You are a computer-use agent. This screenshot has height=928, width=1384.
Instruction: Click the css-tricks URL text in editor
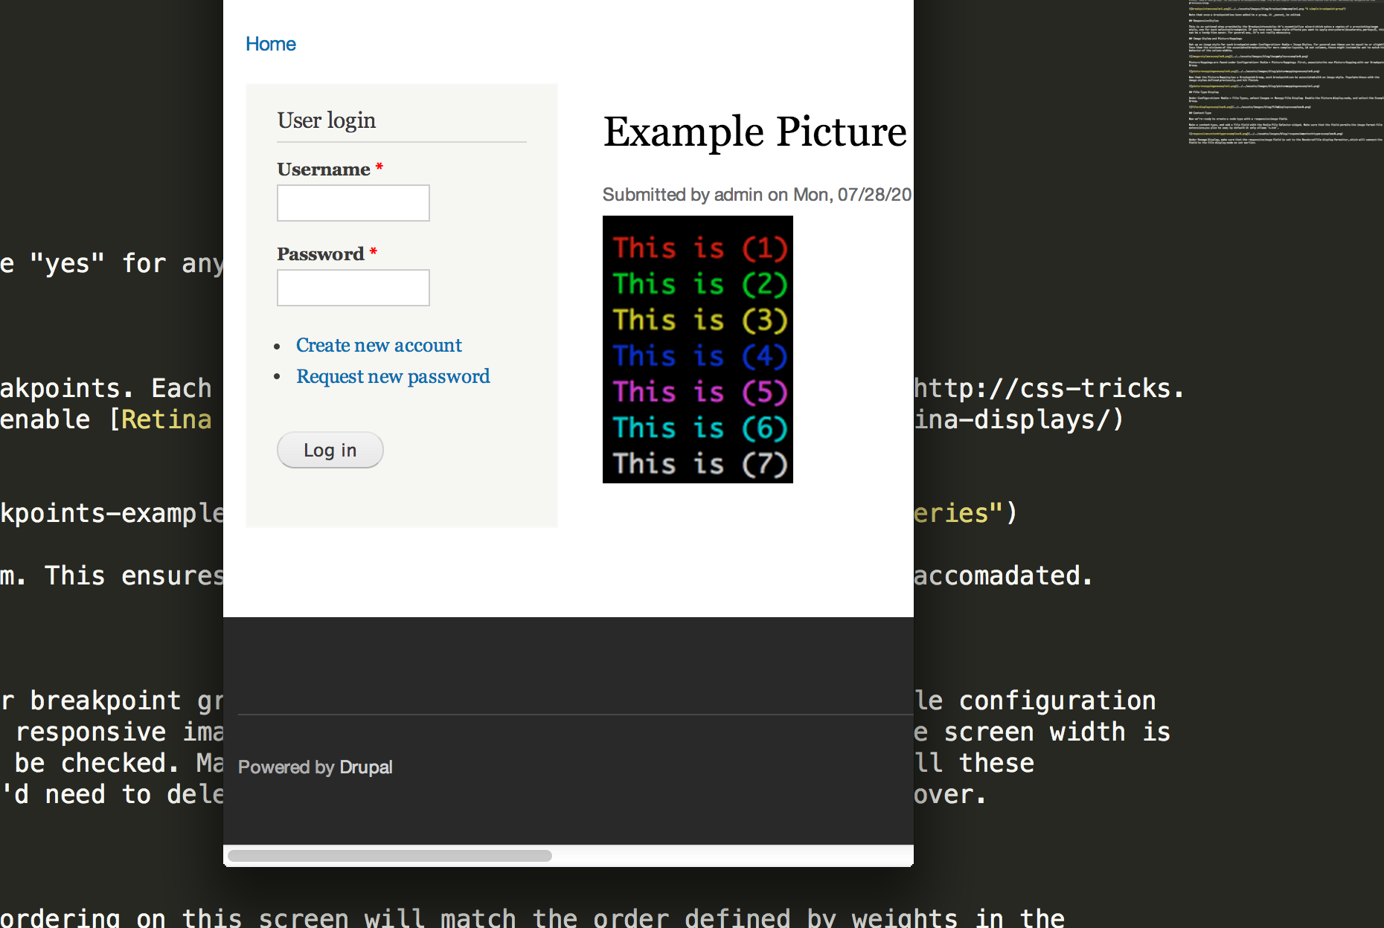tap(1048, 389)
